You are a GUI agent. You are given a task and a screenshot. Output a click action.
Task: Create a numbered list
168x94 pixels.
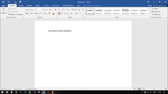tap(63, 10)
